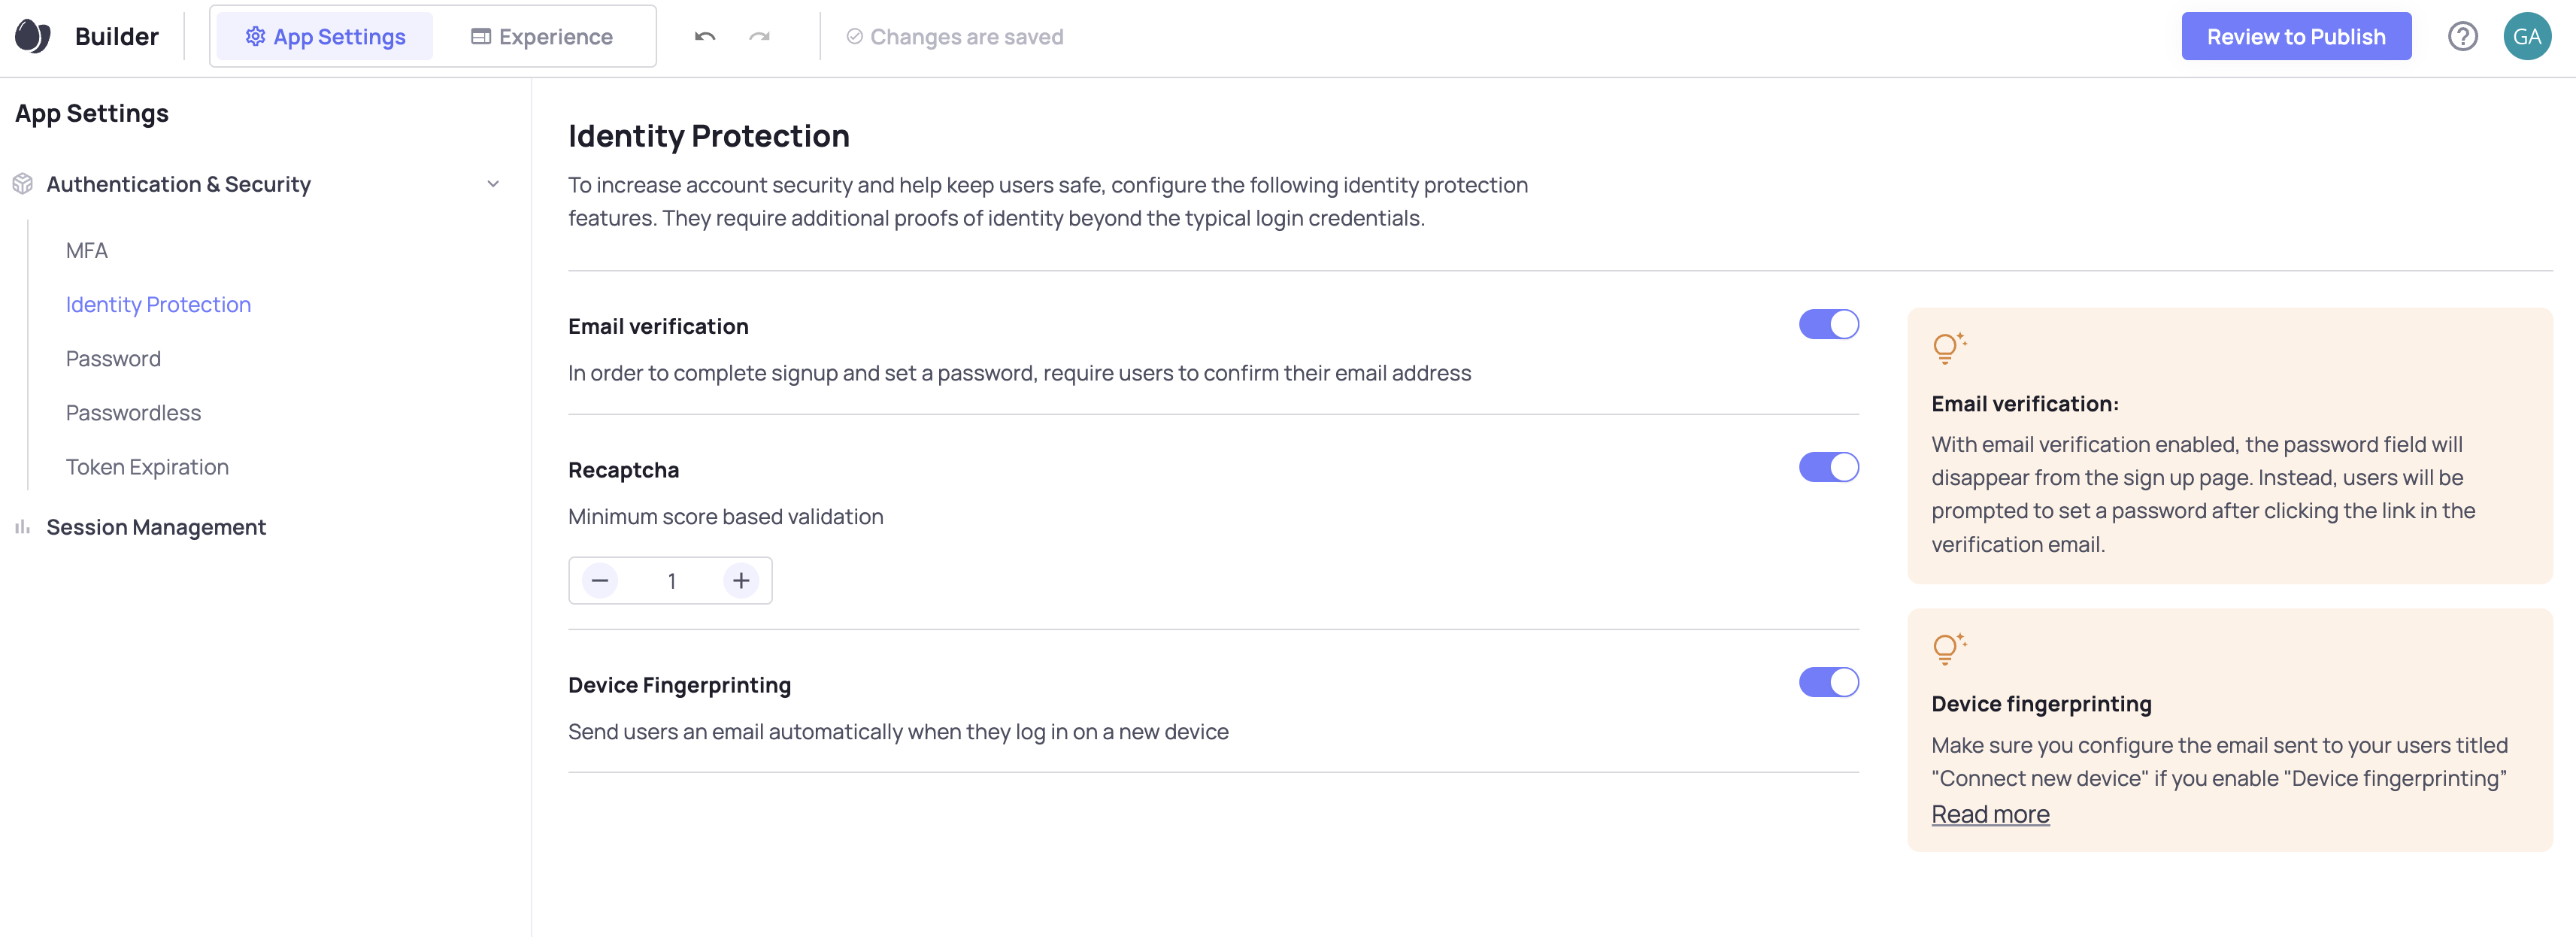Click the redo arrow icon
The image size is (2576, 937).
[759, 37]
